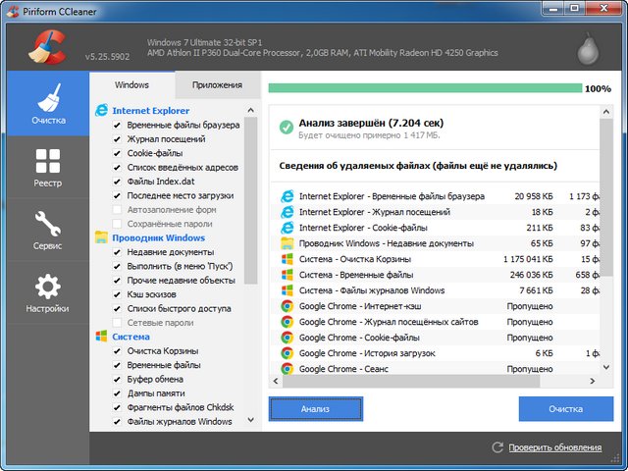Open the Очистка cleaner section
Screen dimensions: 628x471
pyautogui.click(x=47, y=104)
